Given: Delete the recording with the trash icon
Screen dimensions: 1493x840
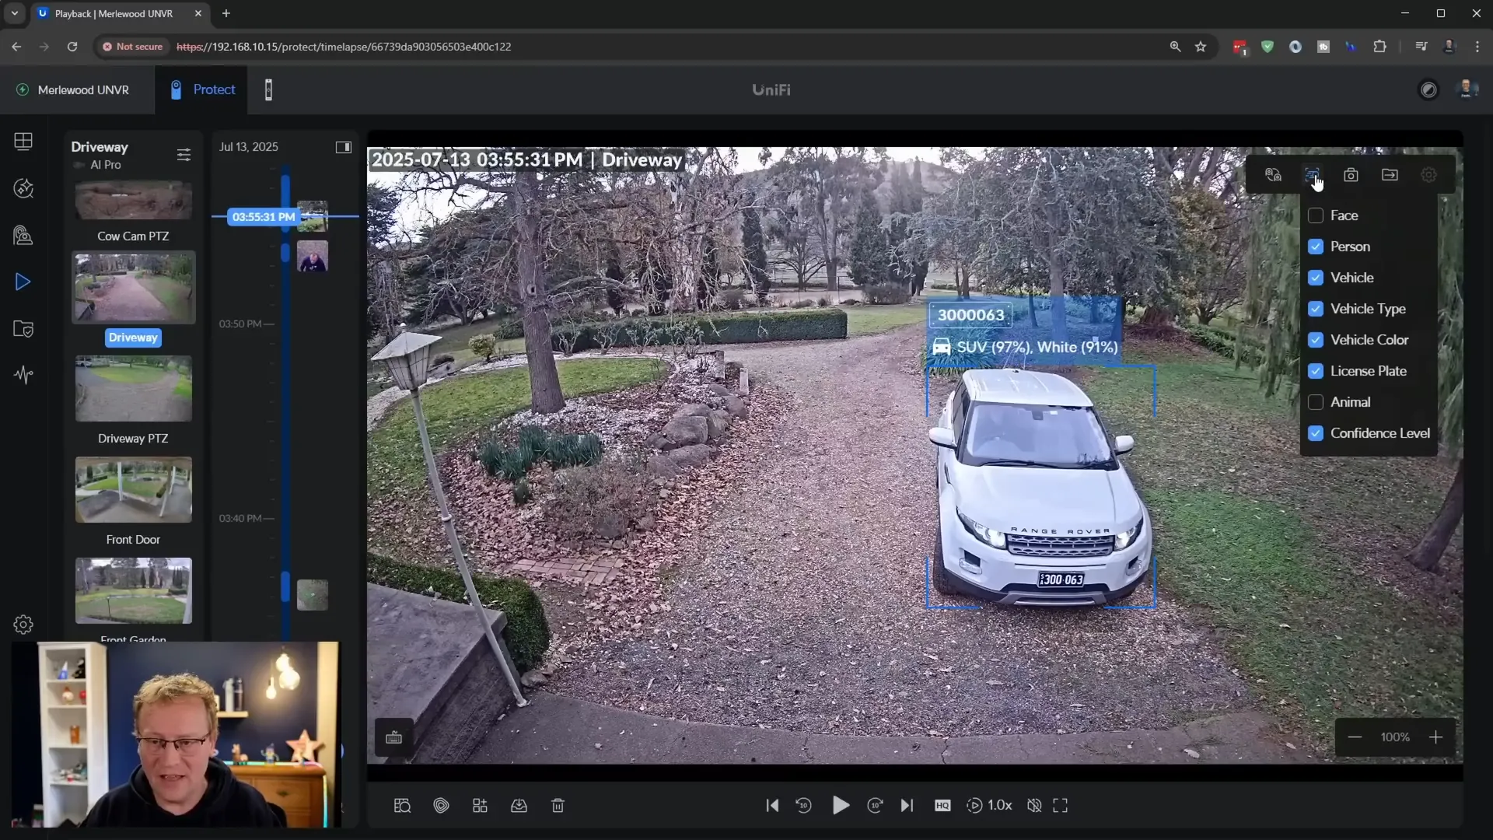Looking at the screenshot, I should (x=558, y=806).
